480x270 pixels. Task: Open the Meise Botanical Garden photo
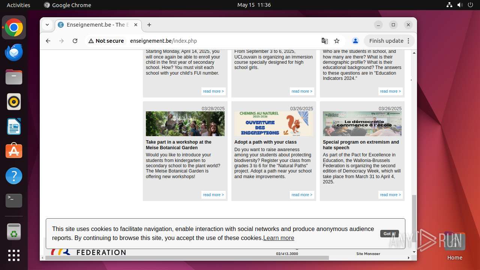click(x=185, y=124)
